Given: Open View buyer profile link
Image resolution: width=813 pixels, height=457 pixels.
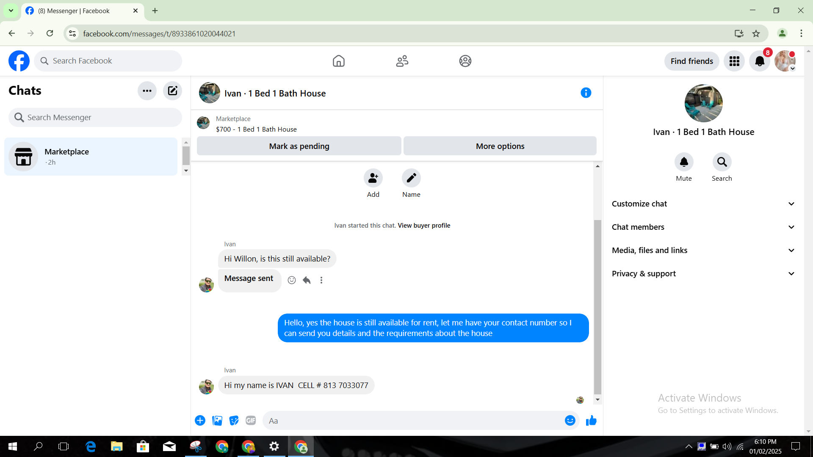Looking at the screenshot, I should click(424, 226).
